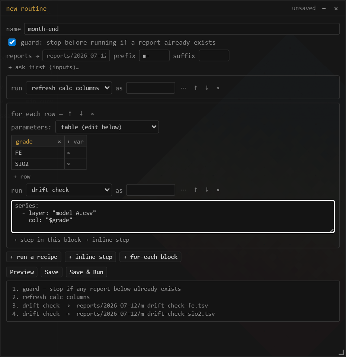The height and width of the screenshot is (357, 346).
Task: Remove the refresh calc columns step
Action: coord(218,88)
